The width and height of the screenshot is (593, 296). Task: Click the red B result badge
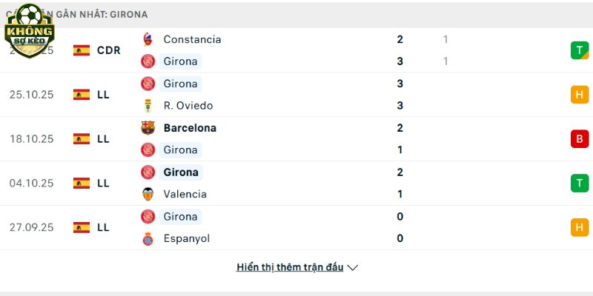point(579,139)
